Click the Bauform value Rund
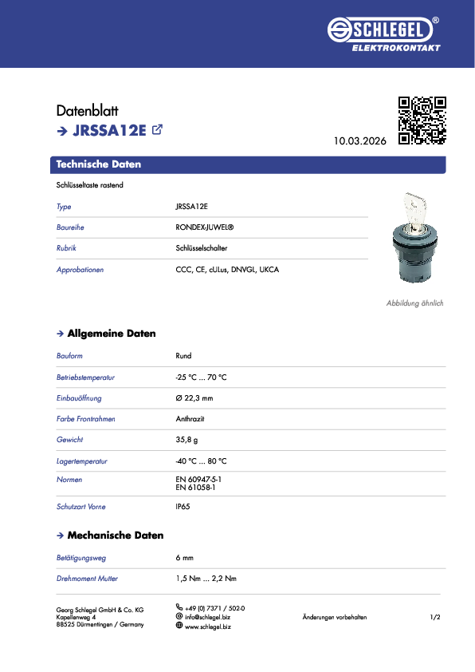The height and width of the screenshot is (672, 475). coord(183,356)
